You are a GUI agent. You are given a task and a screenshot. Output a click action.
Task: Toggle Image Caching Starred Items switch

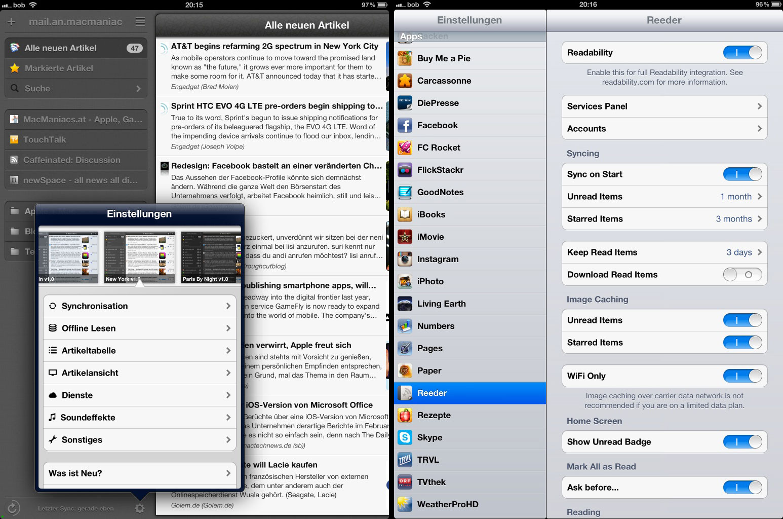pos(742,343)
